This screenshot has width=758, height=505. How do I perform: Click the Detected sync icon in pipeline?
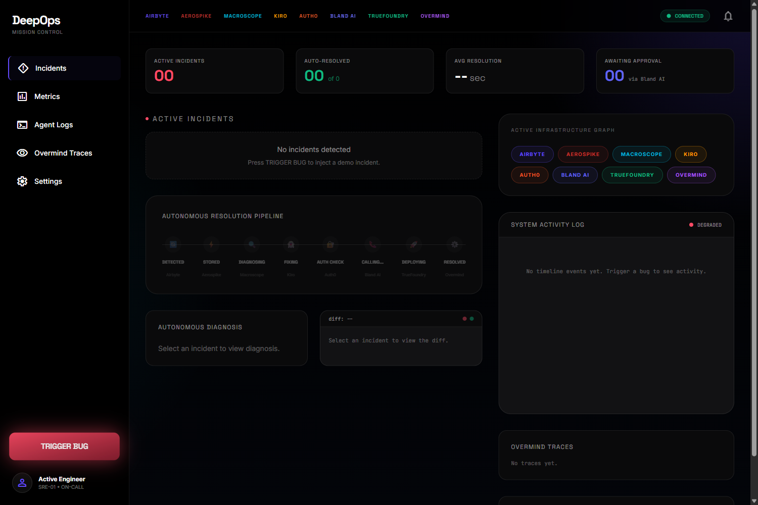pyautogui.click(x=173, y=244)
